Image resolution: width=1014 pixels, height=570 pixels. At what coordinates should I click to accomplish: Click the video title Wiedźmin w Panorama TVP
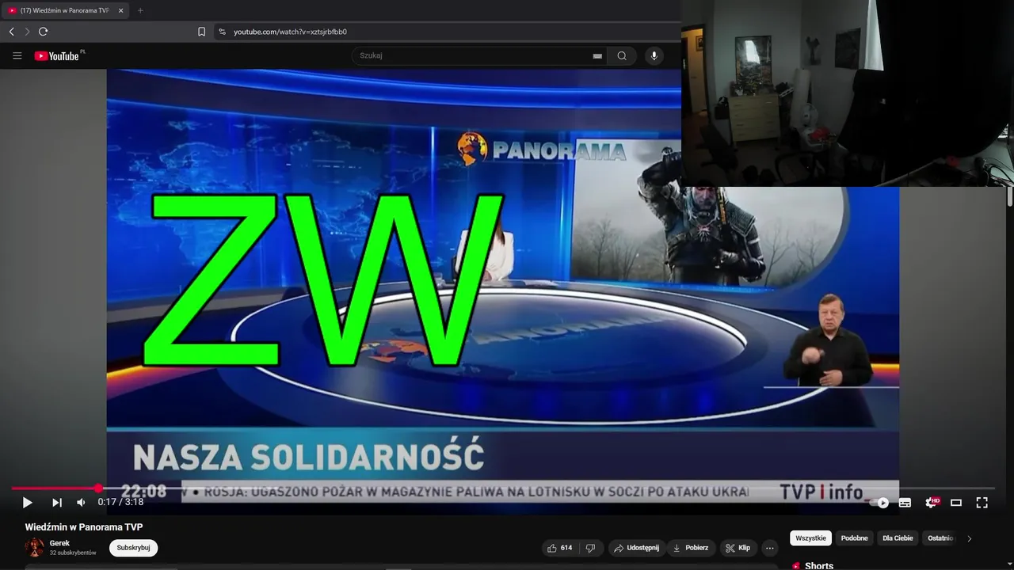pos(84,527)
